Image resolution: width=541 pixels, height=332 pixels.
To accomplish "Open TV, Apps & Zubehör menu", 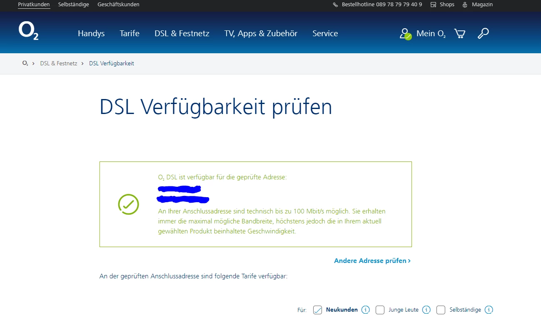I will (x=261, y=34).
